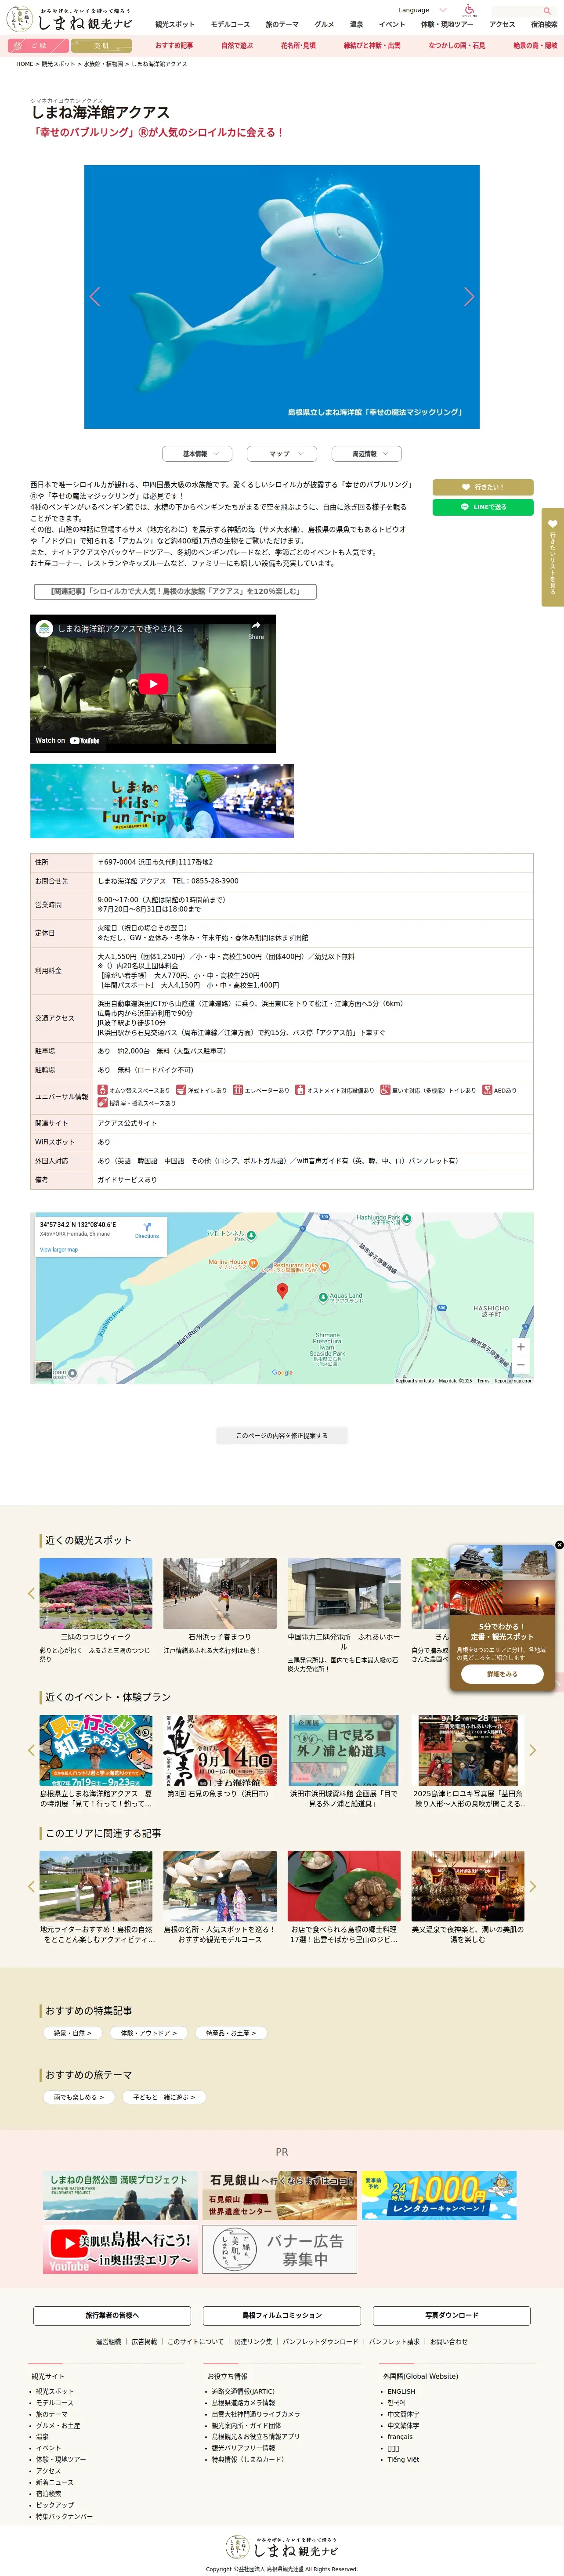
Task: Open the 特産品・お土産 feature tag
Action: click(x=231, y=2033)
